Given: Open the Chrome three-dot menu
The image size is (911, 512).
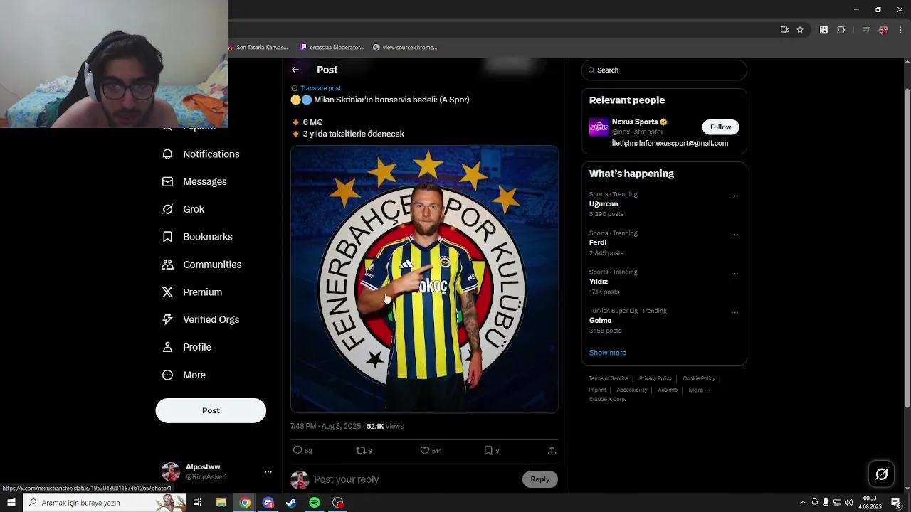Looking at the screenshot, I should pos(900,30).
